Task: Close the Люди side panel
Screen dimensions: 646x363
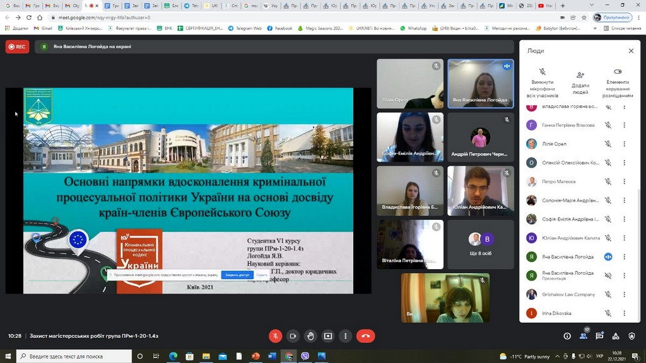Action: coord(631,51)
